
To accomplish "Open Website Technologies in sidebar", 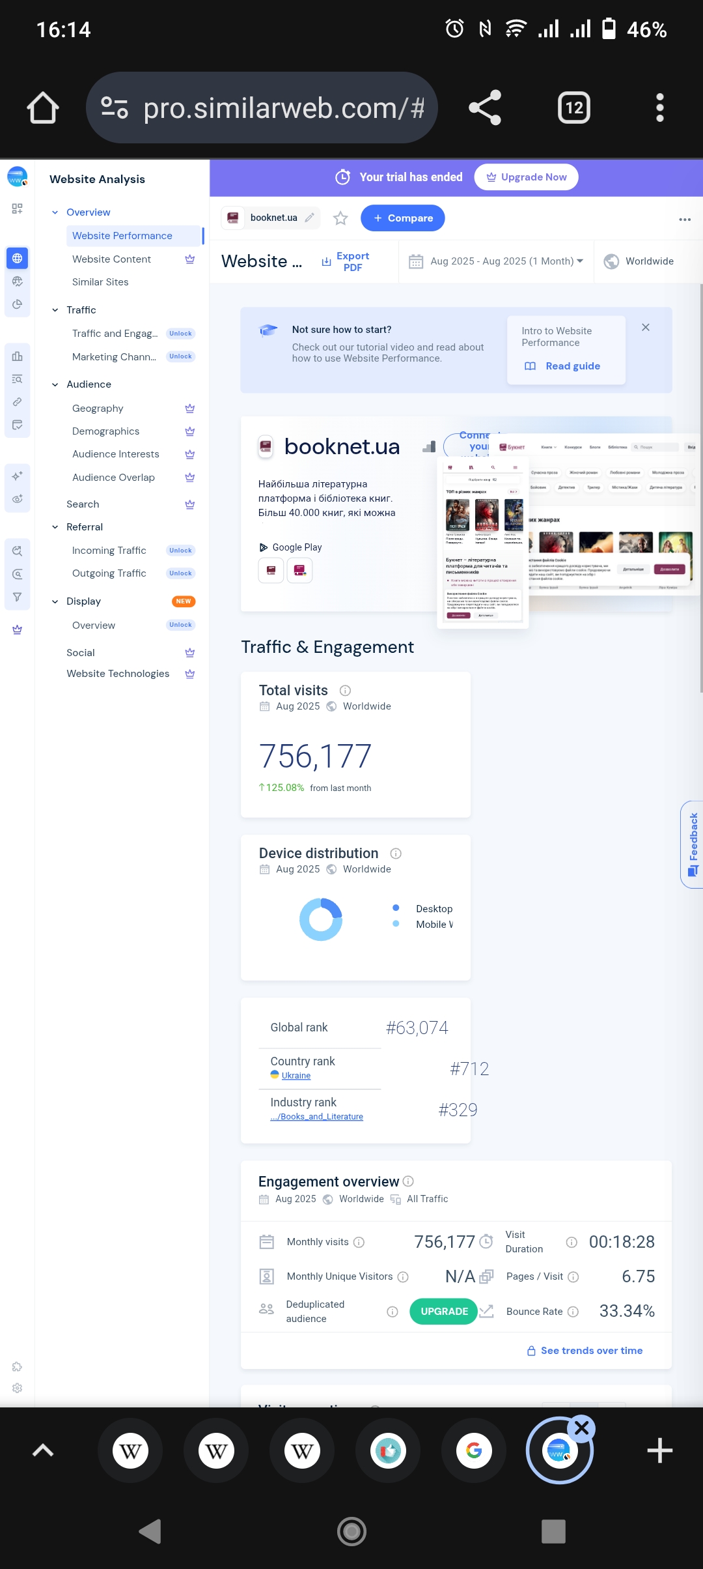I will [118, 674].
